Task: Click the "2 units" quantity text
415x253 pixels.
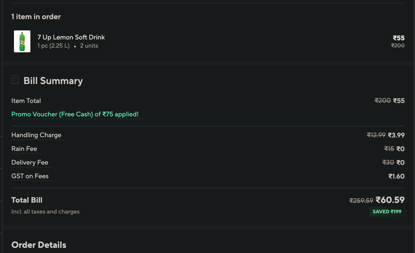Action: 89,46
